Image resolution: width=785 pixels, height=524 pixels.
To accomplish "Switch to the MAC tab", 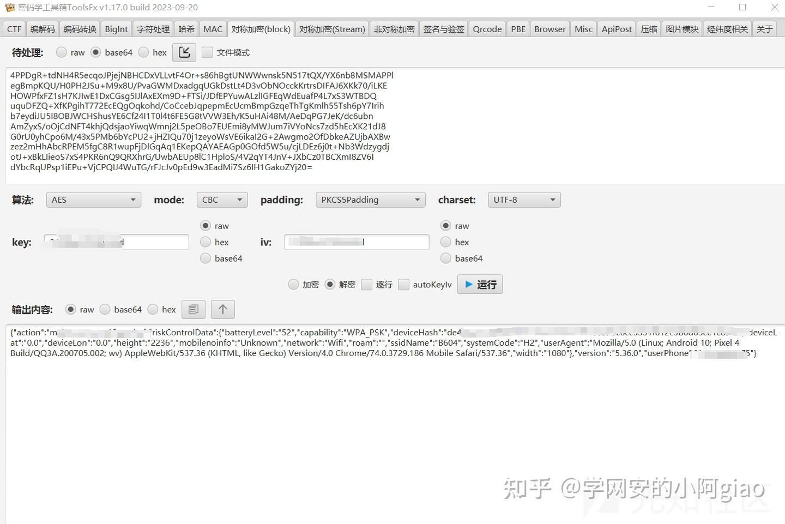I will (x=213, y=29).
